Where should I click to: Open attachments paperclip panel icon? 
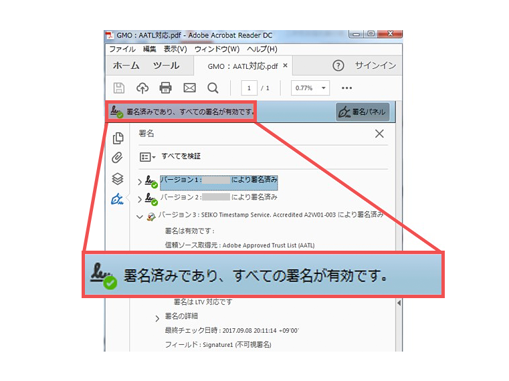coord(117,158)
